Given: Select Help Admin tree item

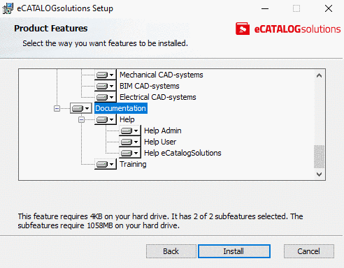Looking at the screenshot, I should 163,131.
